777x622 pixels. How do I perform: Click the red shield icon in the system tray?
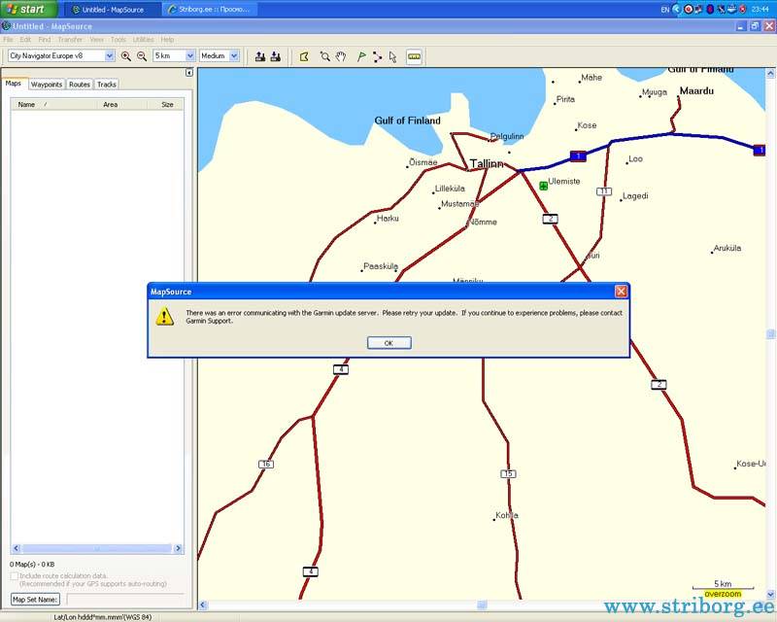[742, 9]
